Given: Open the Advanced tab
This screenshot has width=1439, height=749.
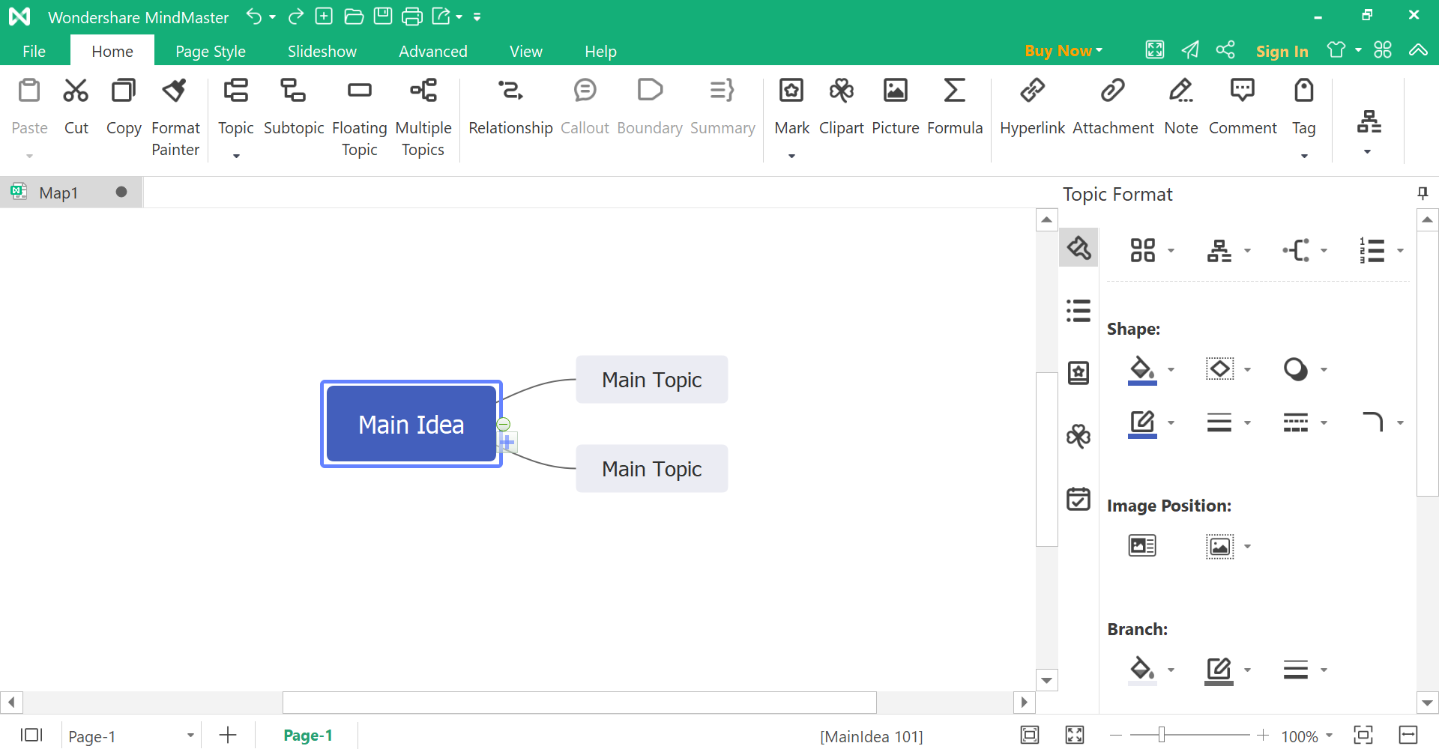Looking at the screenshot, I should (433, 51).
